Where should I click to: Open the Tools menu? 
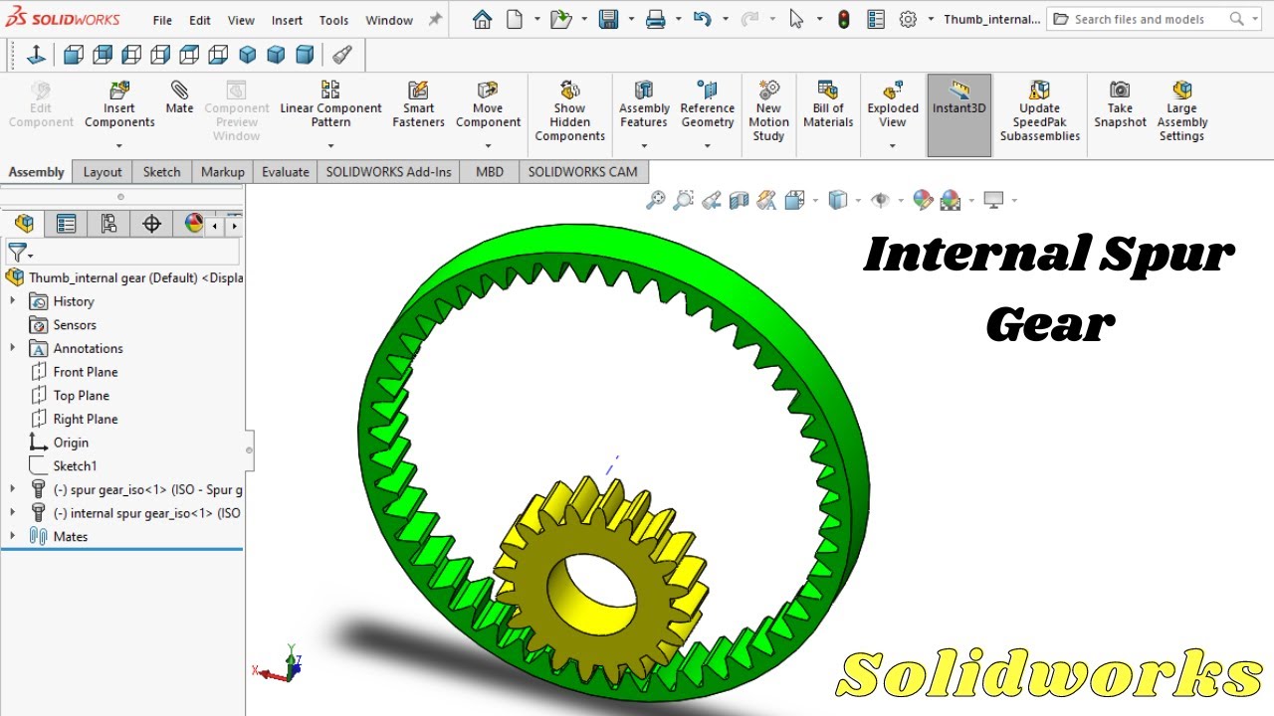tap(333, 20)
